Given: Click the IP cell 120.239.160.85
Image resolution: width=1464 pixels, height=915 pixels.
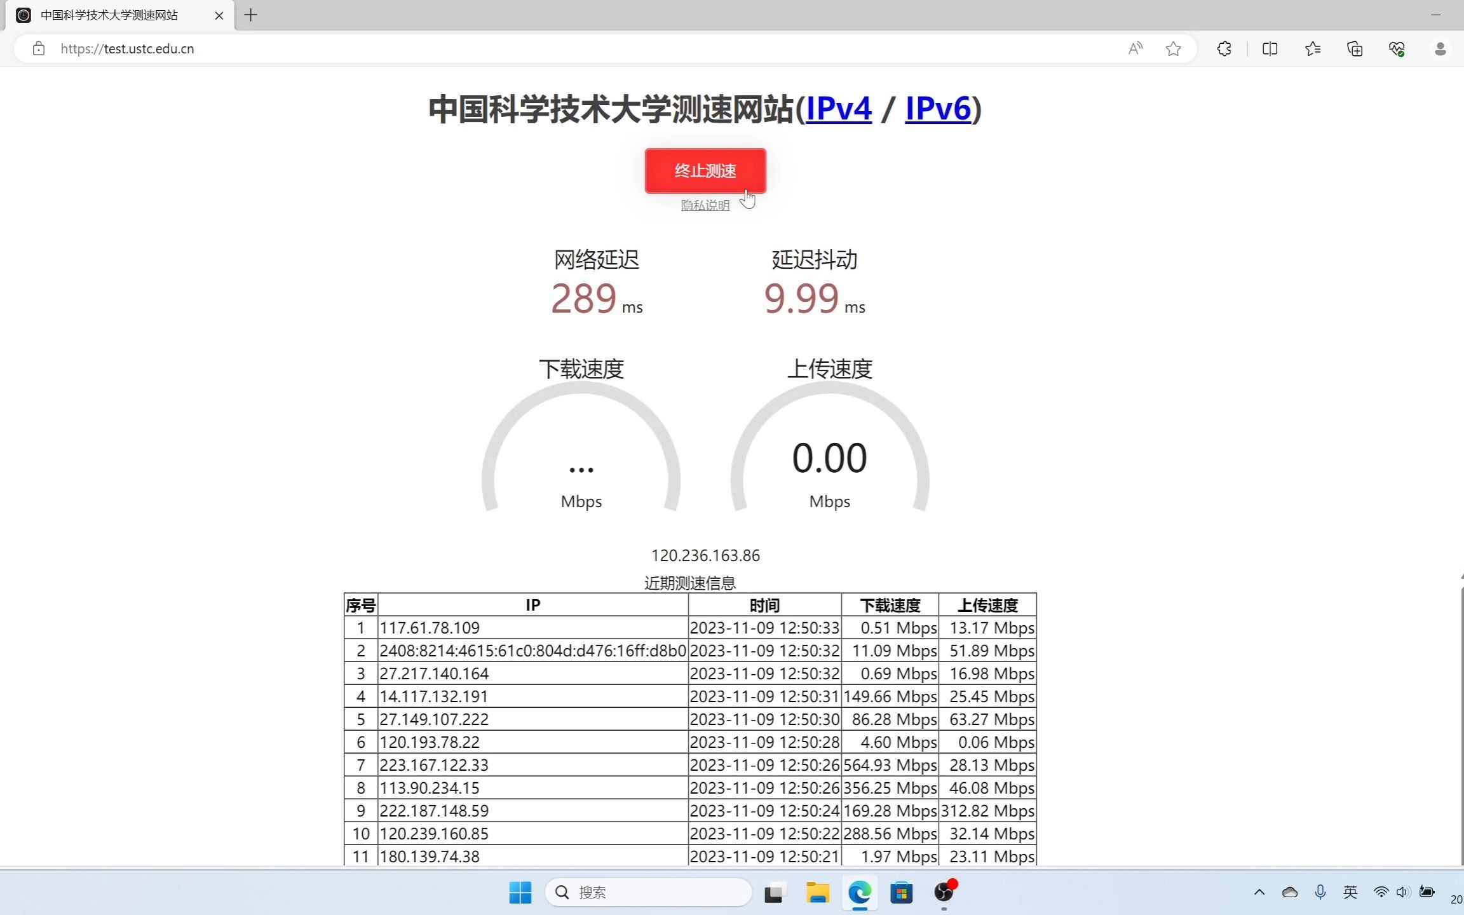Looking at the screenshot, I should click(533, 834).
